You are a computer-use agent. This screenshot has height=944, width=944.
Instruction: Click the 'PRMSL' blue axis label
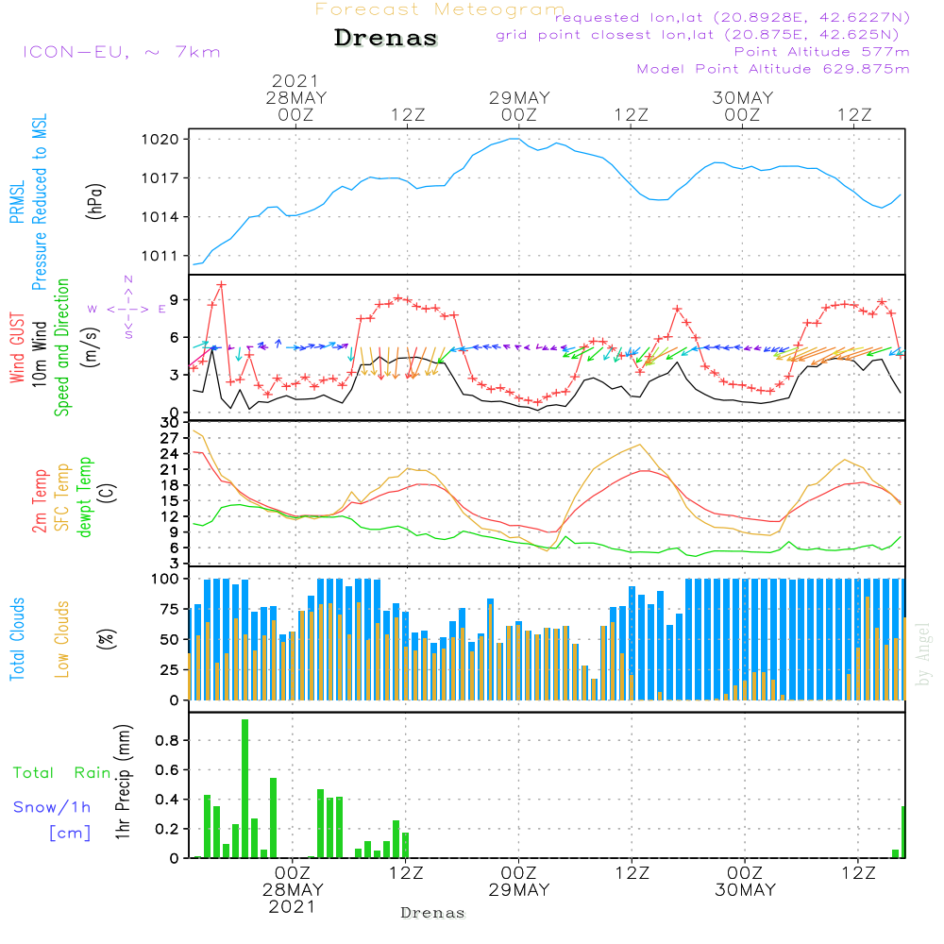click(17, 202)
